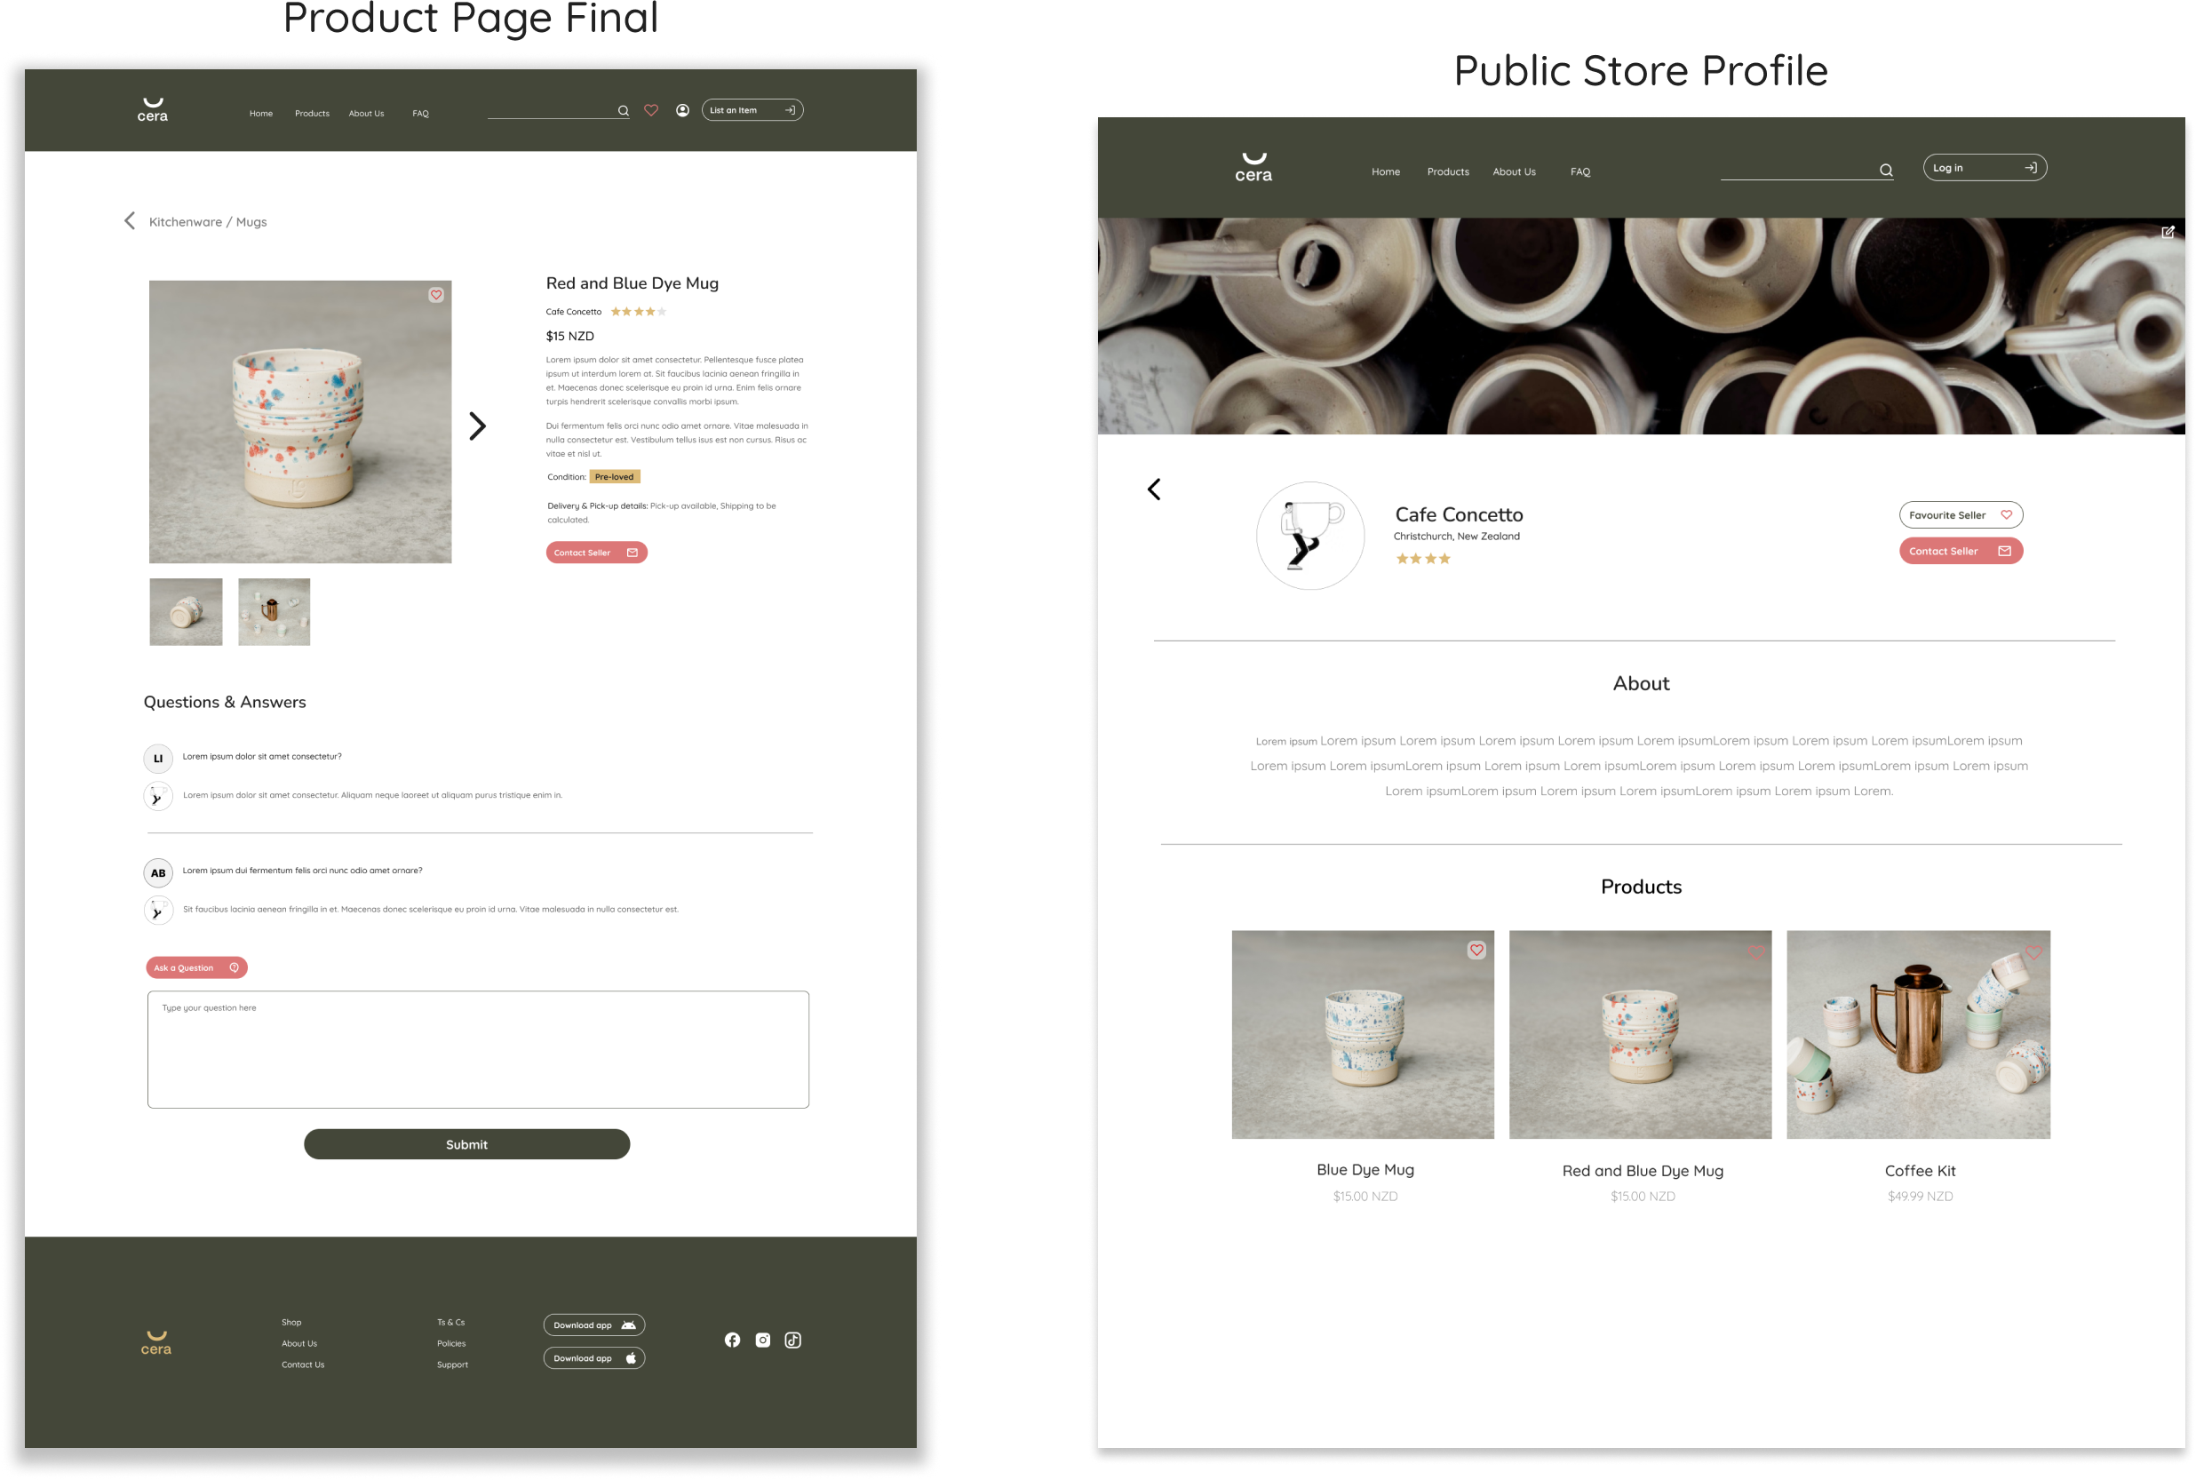Open Products menu in store profile header
2196x1480 pixels.
pos(1447,171)
